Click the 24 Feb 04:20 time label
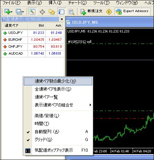Screen dimensions: 154x160 pos(142,151)
